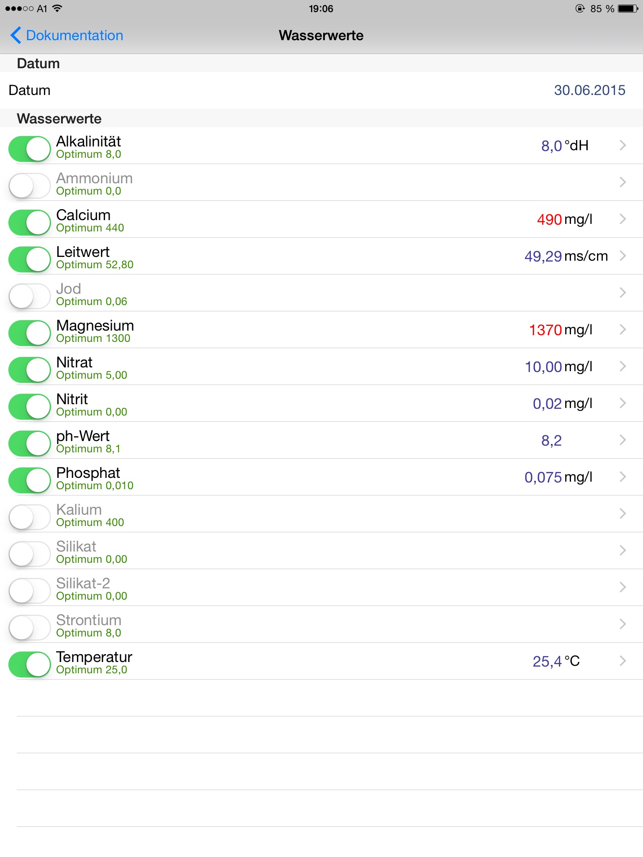Tap the Wi-Fi status icon
This screenshot has height=857, width=643.
57,8
